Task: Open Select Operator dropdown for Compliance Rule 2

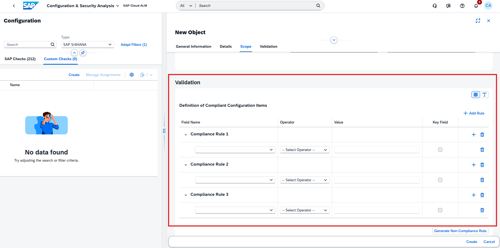Action: click(x=305, y=180)
